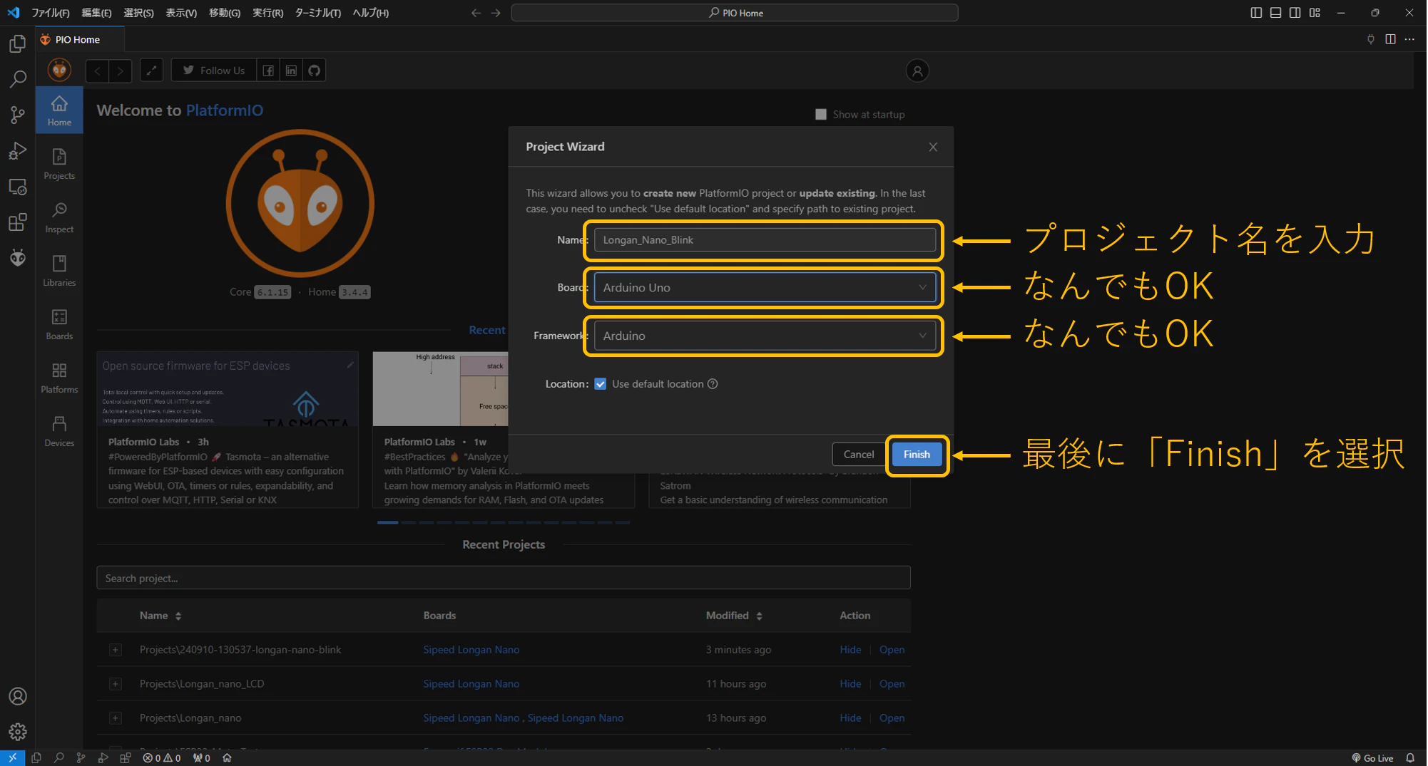Sort projects by Modified column
1428x766 pixels.
(x=734, y=616)
